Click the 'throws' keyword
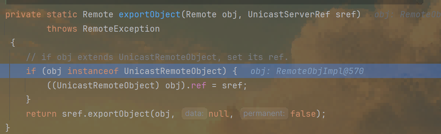 pyautogui.click(x=62, y=29)
